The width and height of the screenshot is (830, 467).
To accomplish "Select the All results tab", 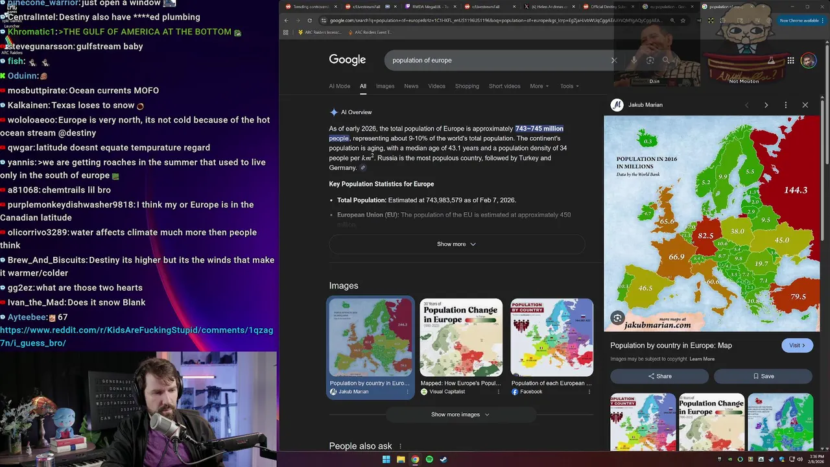I will tap(363, 86).
